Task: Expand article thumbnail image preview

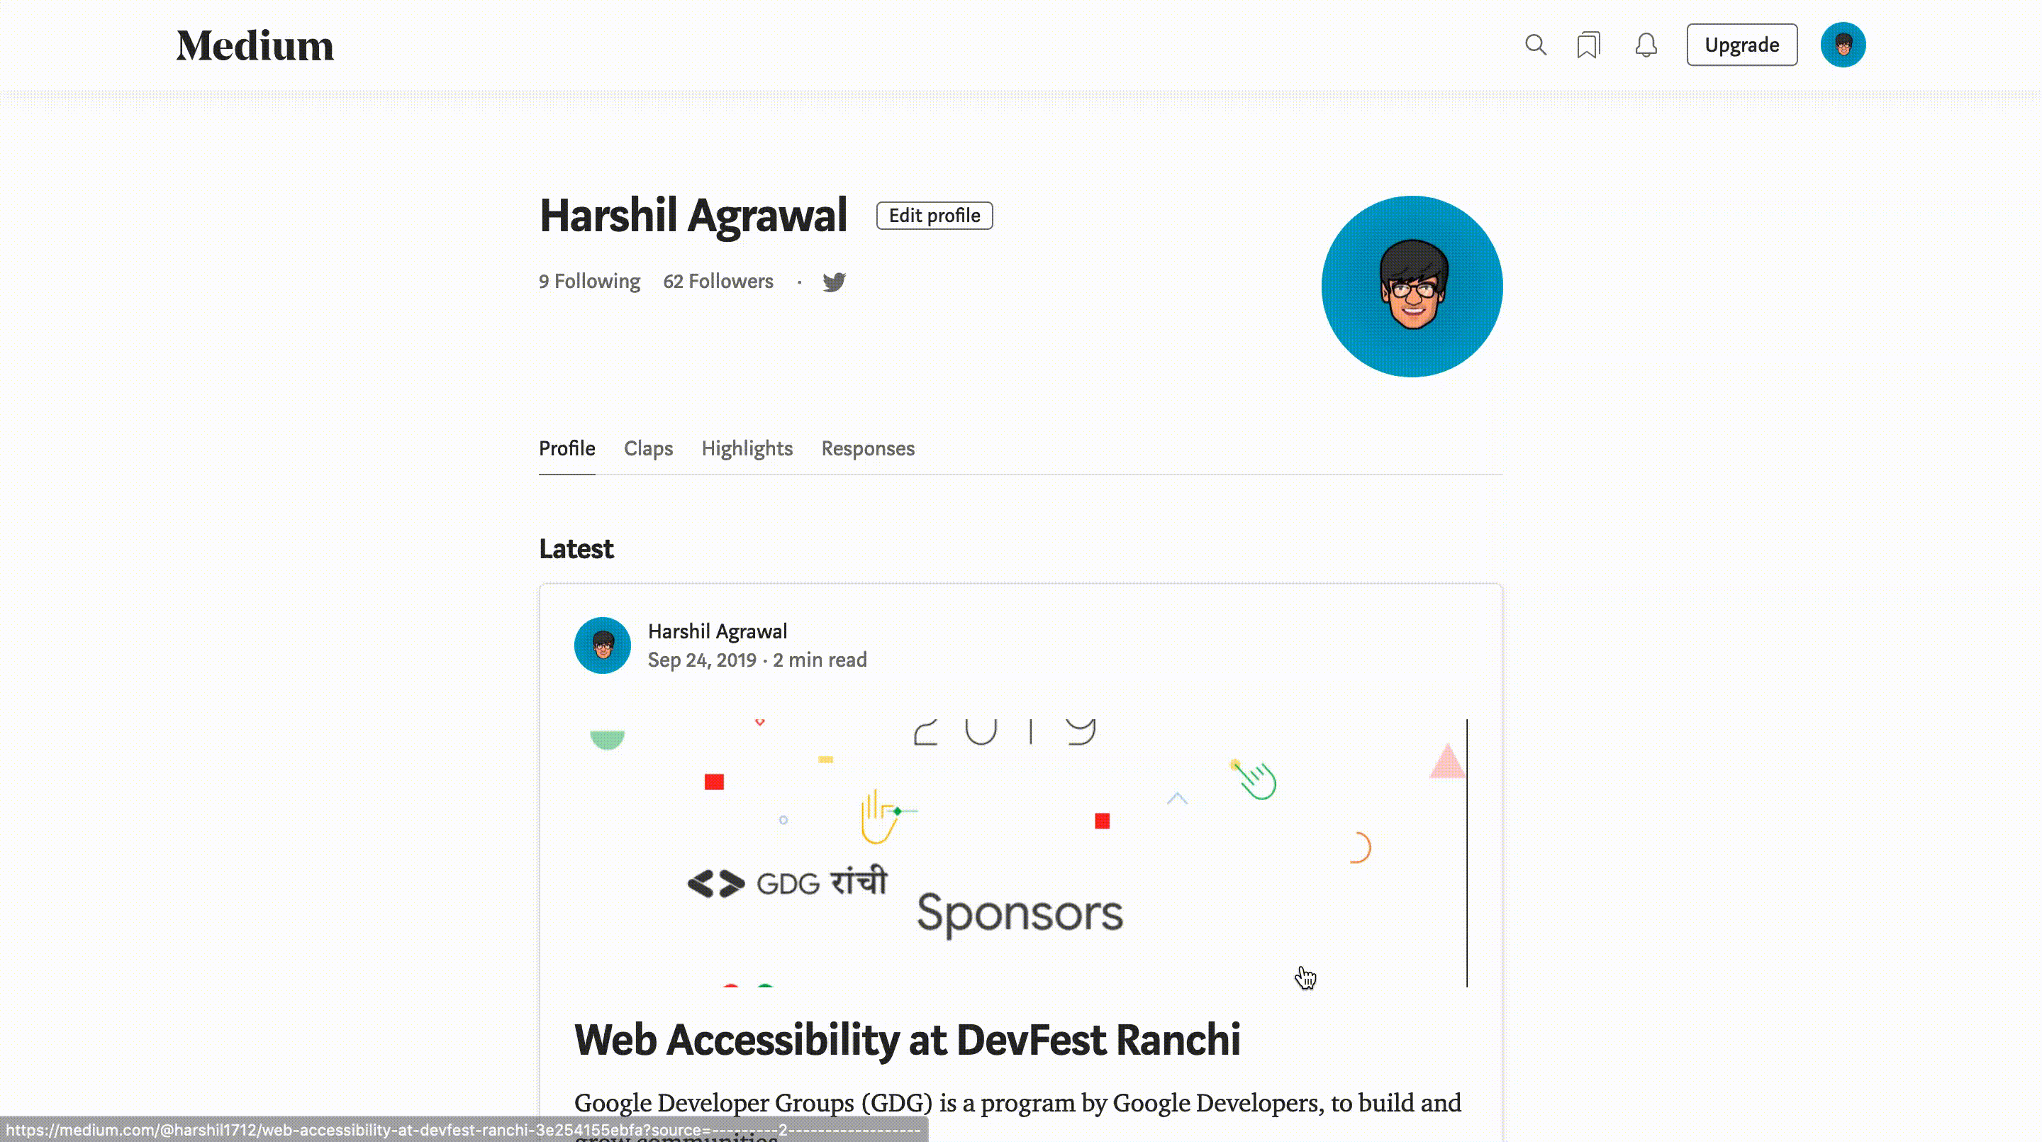Action: (x=1021, y=853)
